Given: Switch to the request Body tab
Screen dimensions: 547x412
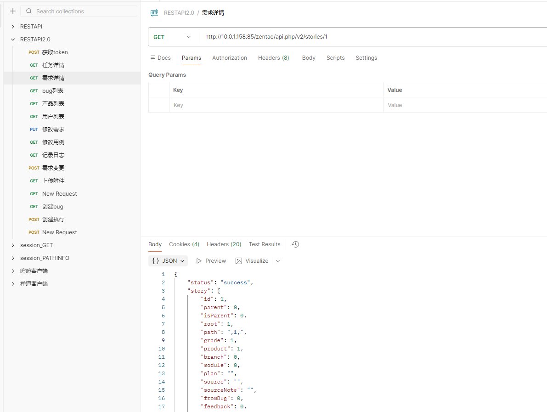Looking at the screenshot, I should point(309,58).
